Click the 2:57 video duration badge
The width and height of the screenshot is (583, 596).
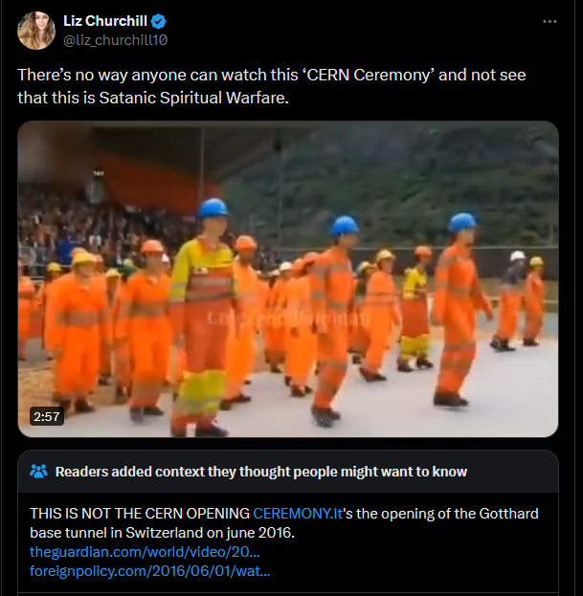(x=46, y=416)
